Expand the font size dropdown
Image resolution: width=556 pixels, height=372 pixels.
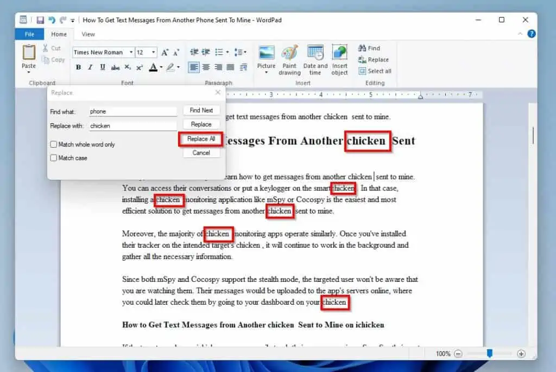[154, 53]
